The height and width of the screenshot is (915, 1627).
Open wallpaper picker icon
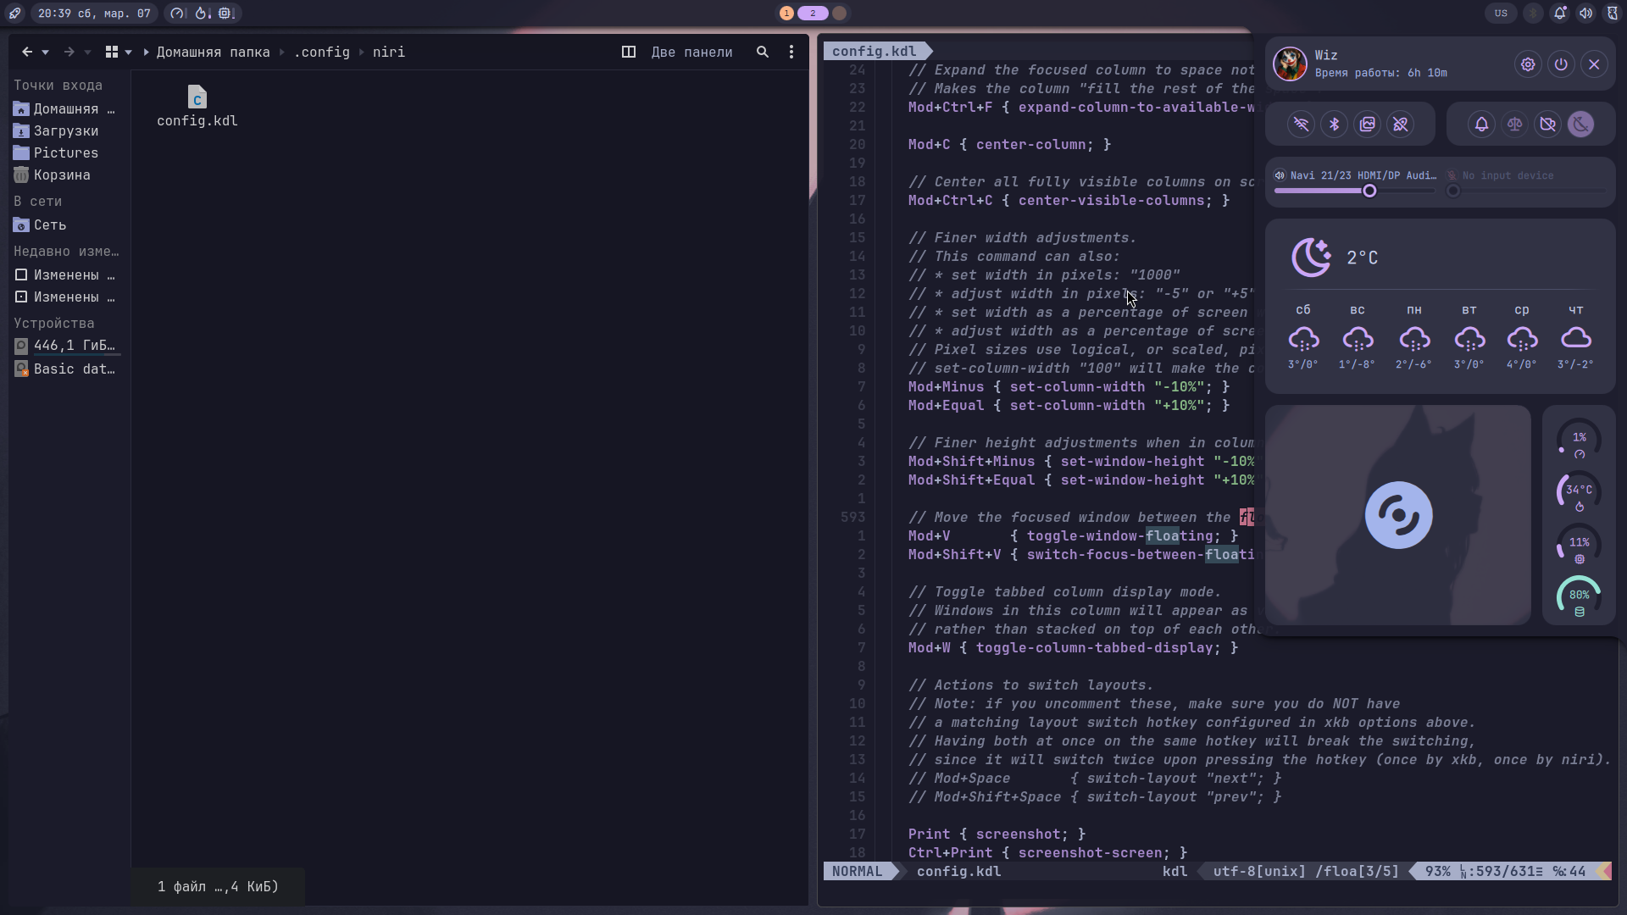(x=1367, y=125)
